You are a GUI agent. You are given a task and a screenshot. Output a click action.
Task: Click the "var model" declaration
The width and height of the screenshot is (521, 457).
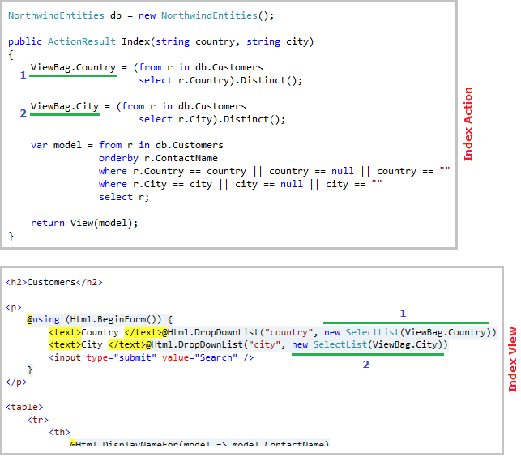pos(56,145)
